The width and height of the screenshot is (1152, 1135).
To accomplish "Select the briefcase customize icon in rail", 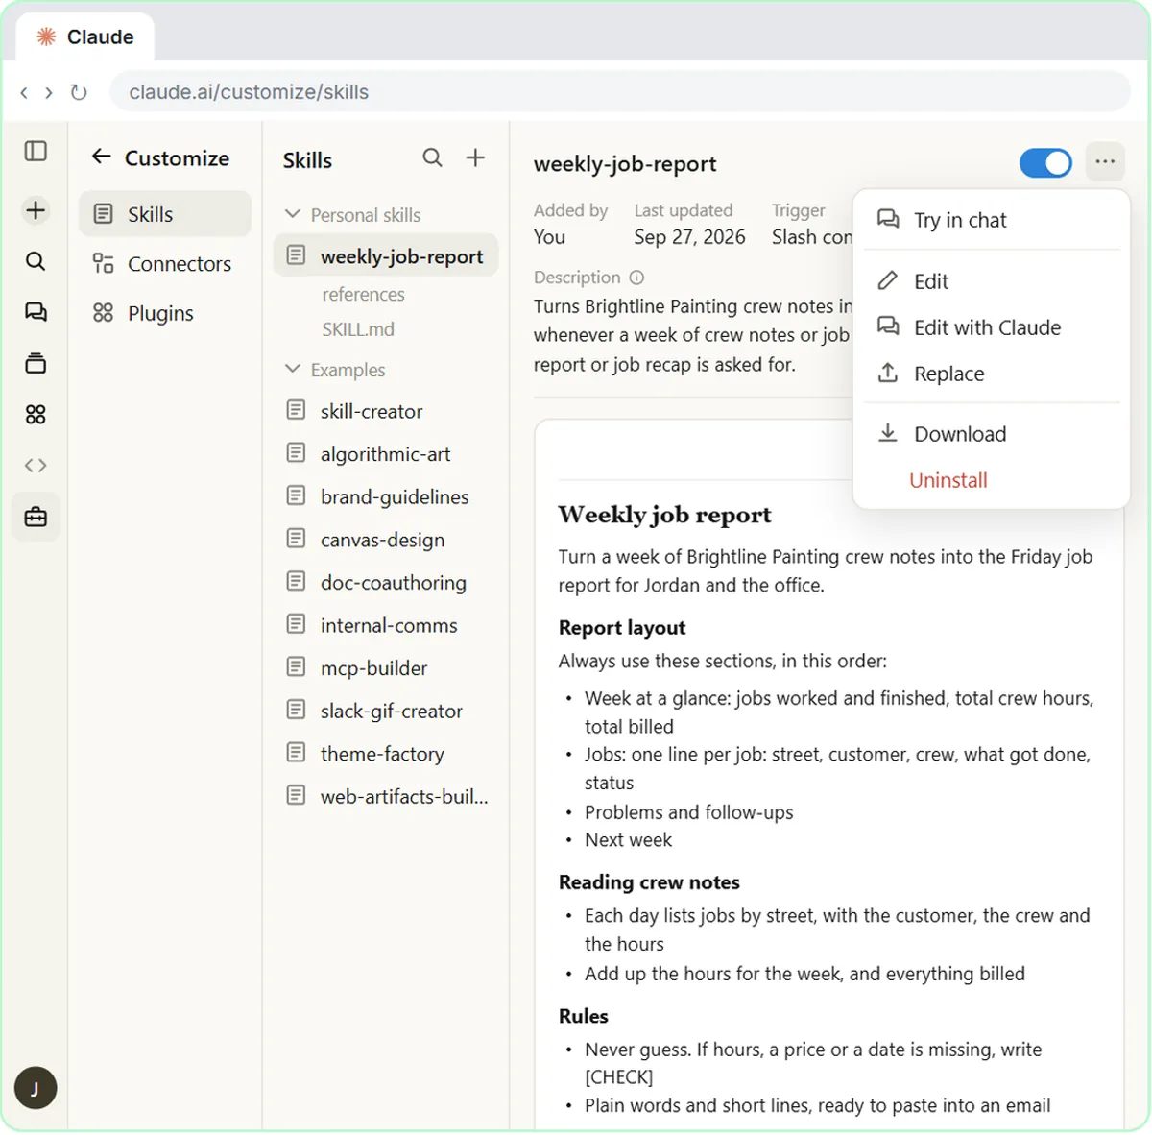I will coord(36,517).
